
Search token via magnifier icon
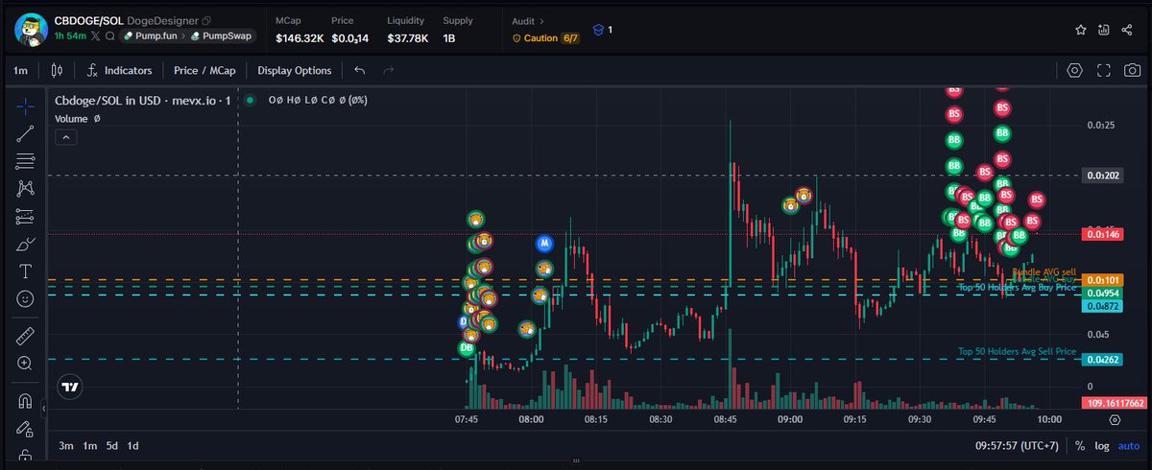coord(110,35)
